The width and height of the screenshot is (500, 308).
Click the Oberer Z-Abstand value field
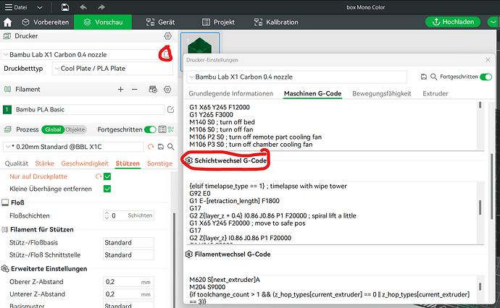click(x=128, y=282)
